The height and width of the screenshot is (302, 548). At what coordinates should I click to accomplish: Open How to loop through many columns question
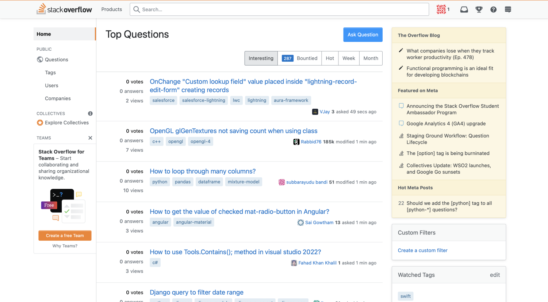[203, 171]
